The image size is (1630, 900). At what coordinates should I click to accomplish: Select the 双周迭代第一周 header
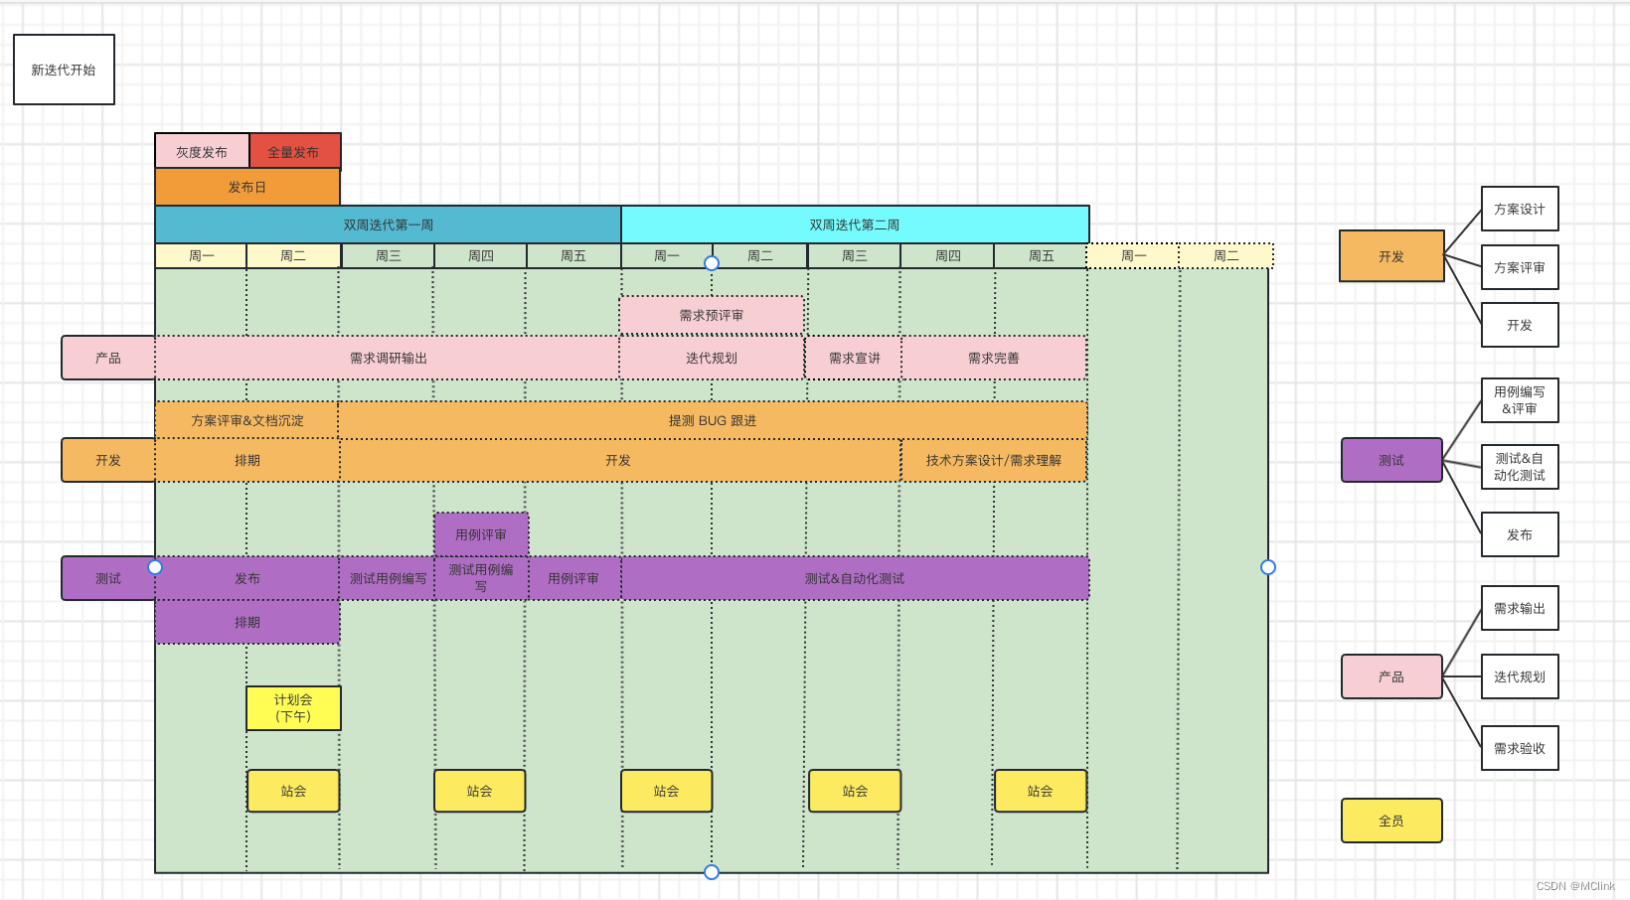tap(389, 225)
